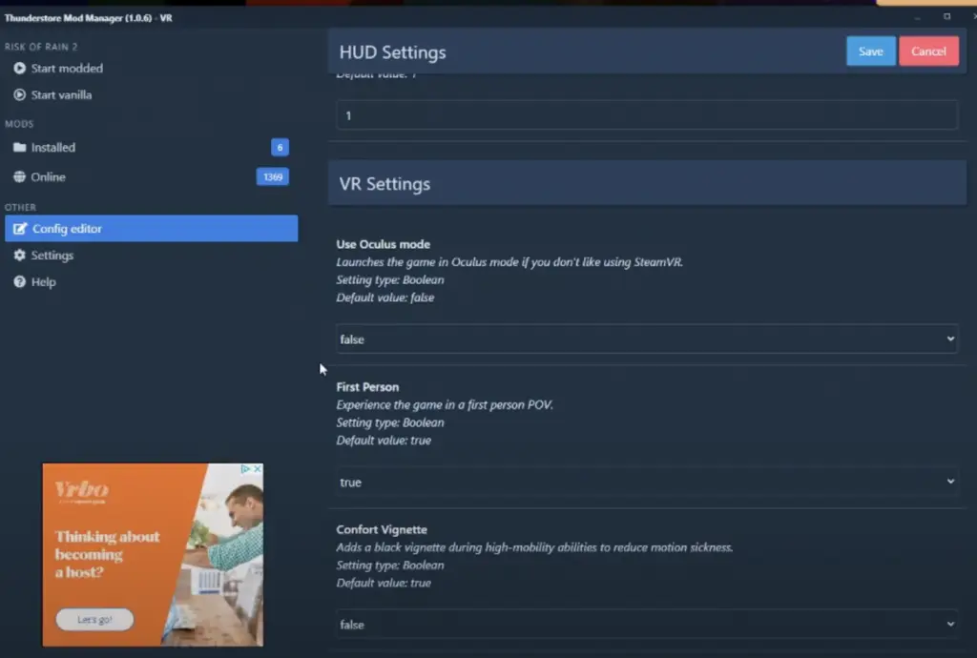Cancel the config edits
The width and height of the screenshot is (977, 658).
[x=928, y=51]
